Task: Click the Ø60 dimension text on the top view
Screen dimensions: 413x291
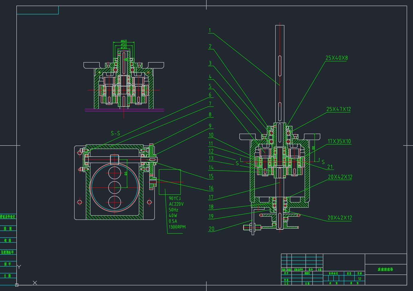Action: (x=123, y=41)
